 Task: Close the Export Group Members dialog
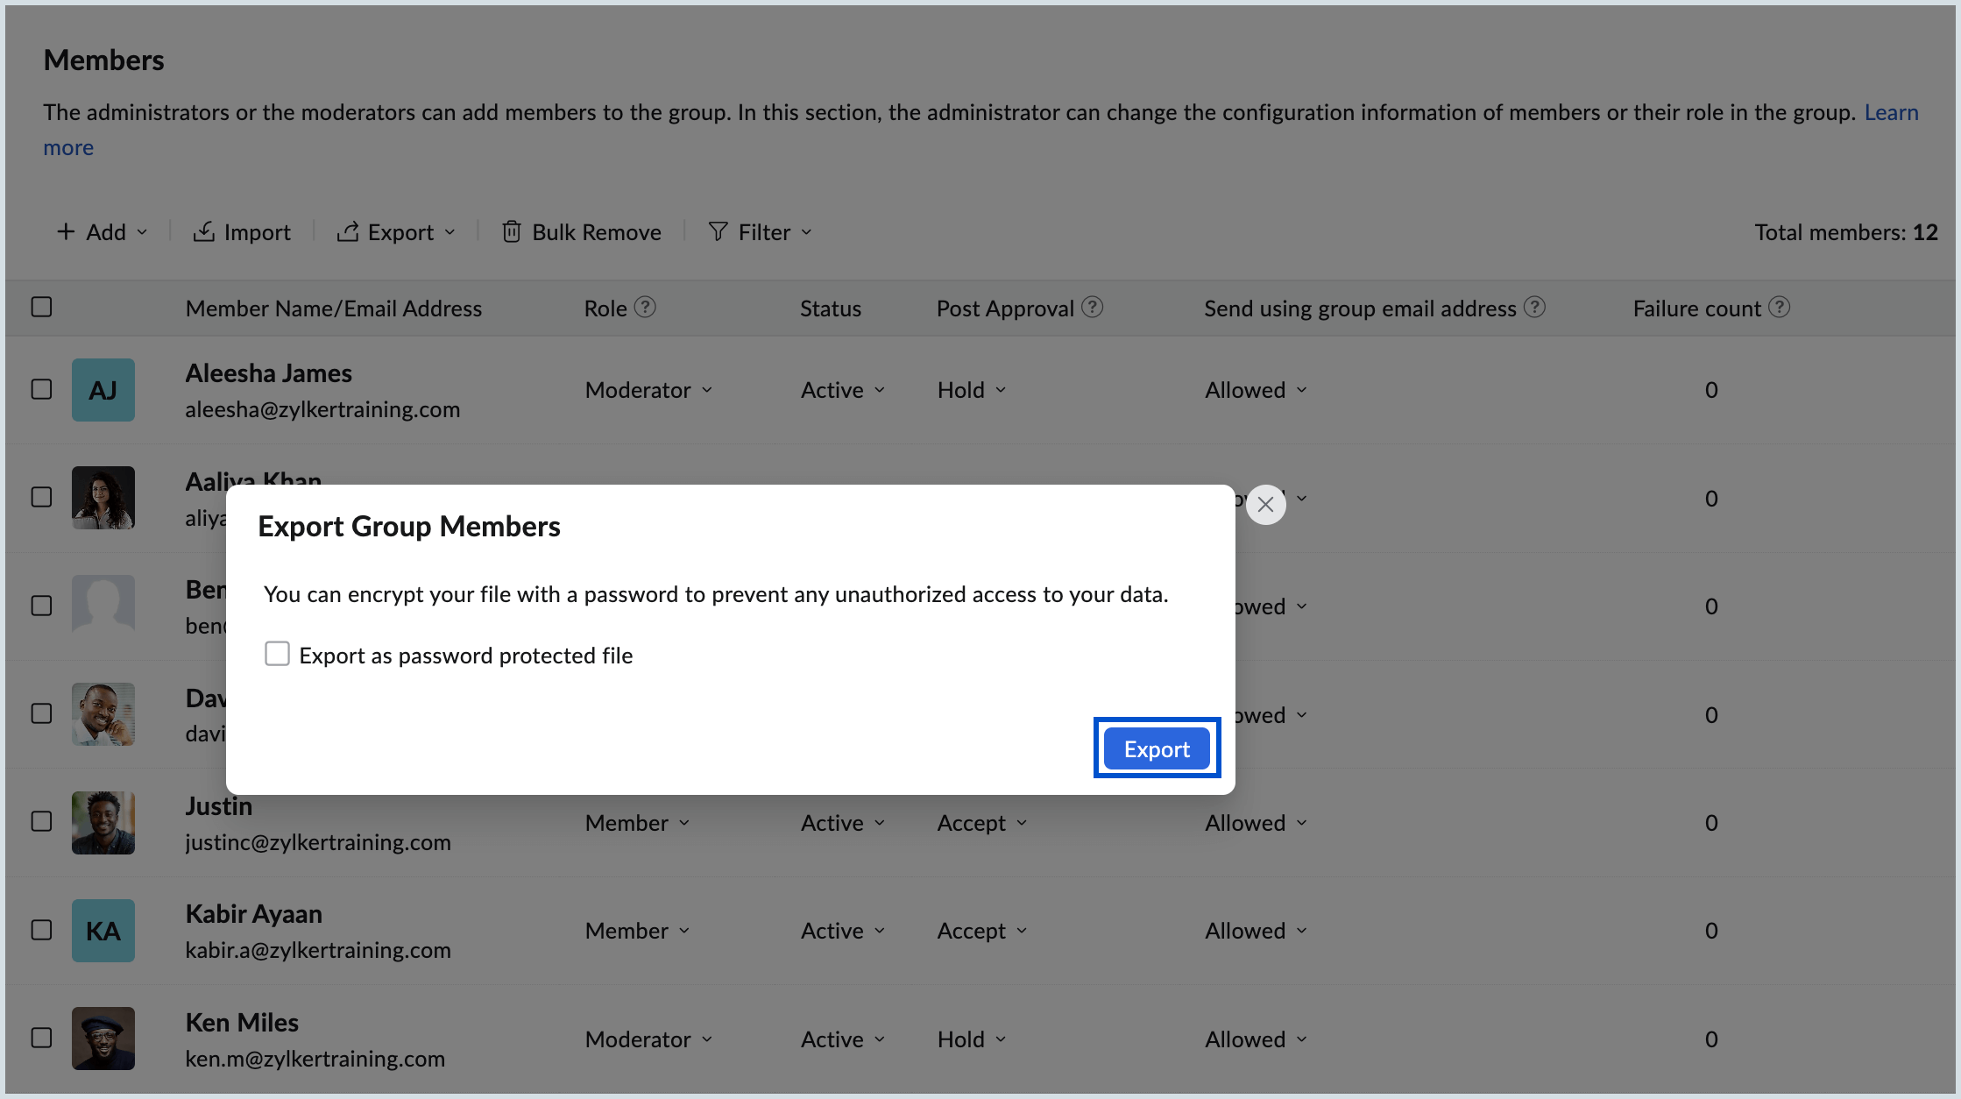[1265, 505]
